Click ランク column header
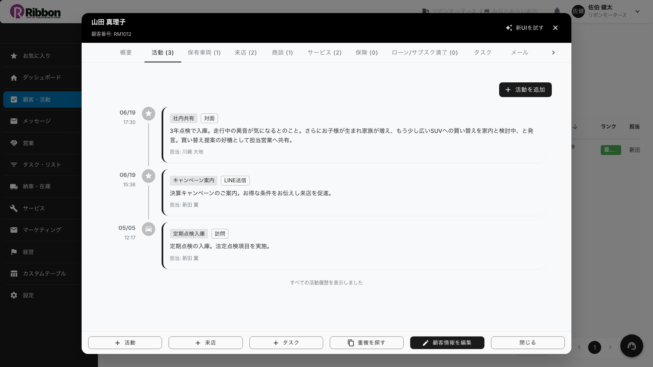 [x=609, y=127]
